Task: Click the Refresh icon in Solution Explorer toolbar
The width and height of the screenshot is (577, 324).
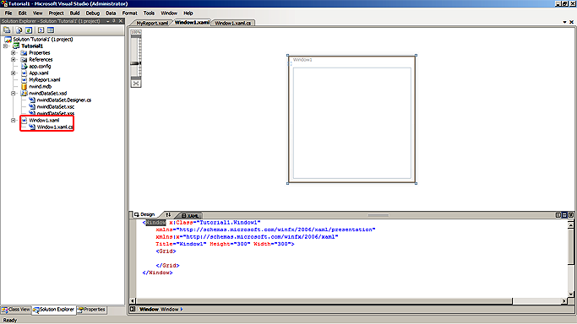Action: 29,30
